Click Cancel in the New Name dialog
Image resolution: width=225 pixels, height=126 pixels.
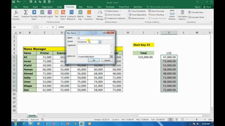[107, 60]
